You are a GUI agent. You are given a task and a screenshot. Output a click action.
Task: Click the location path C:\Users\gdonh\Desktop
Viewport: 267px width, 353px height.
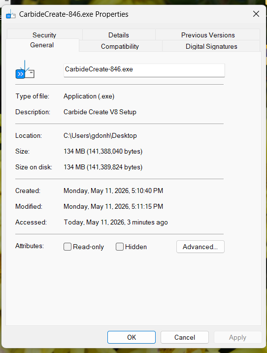tap(100, 136)
